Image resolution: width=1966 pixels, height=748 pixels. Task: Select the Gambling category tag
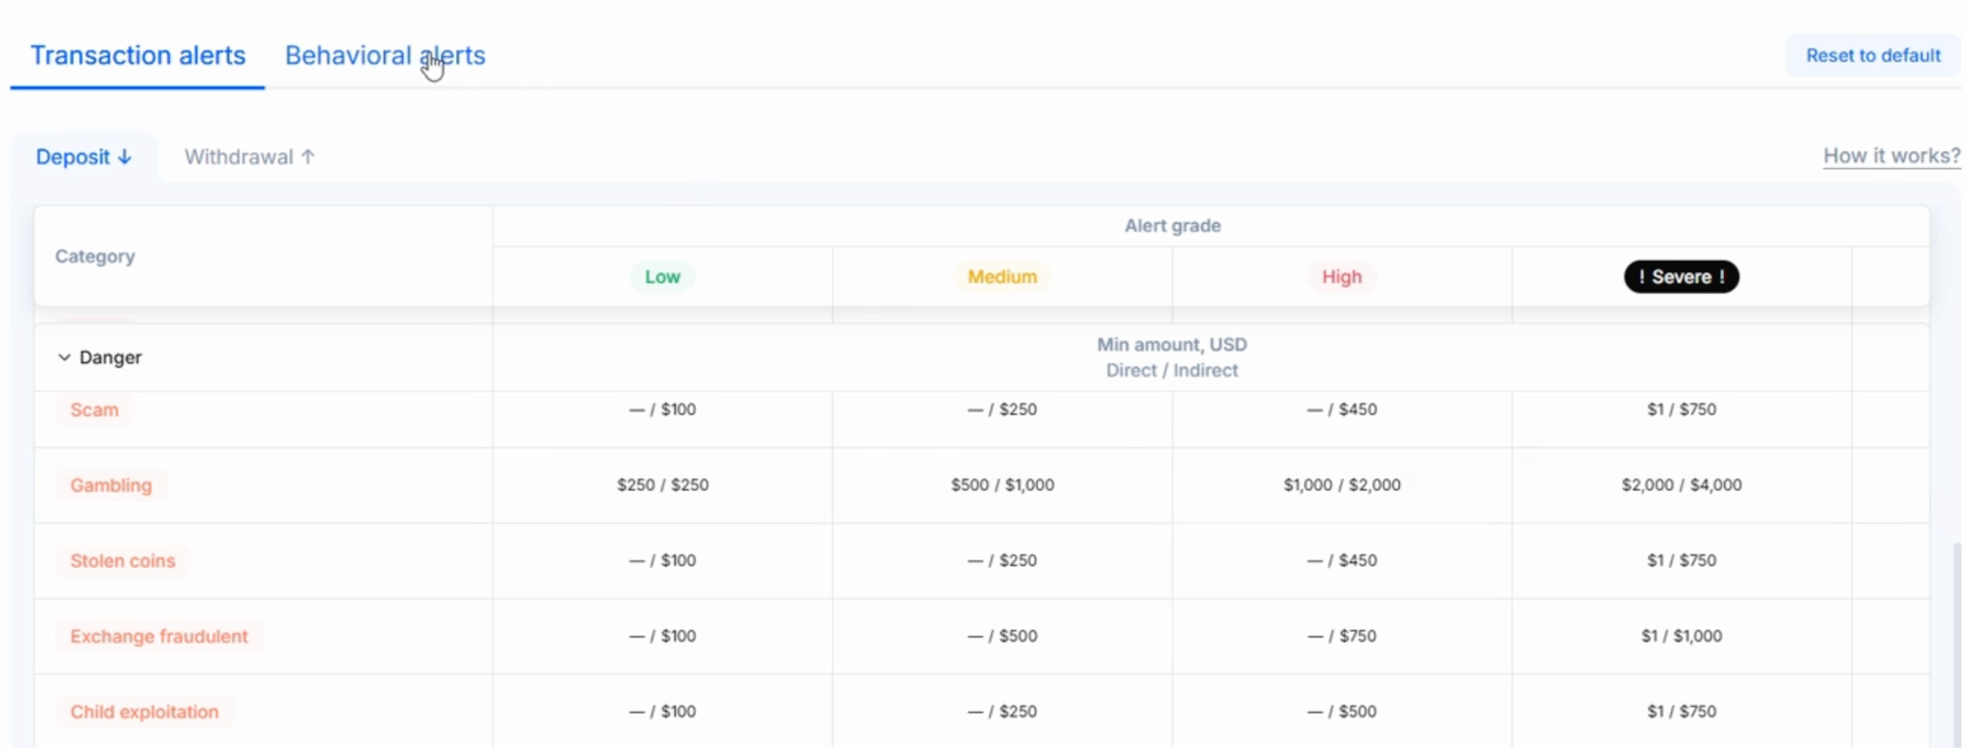111,486
